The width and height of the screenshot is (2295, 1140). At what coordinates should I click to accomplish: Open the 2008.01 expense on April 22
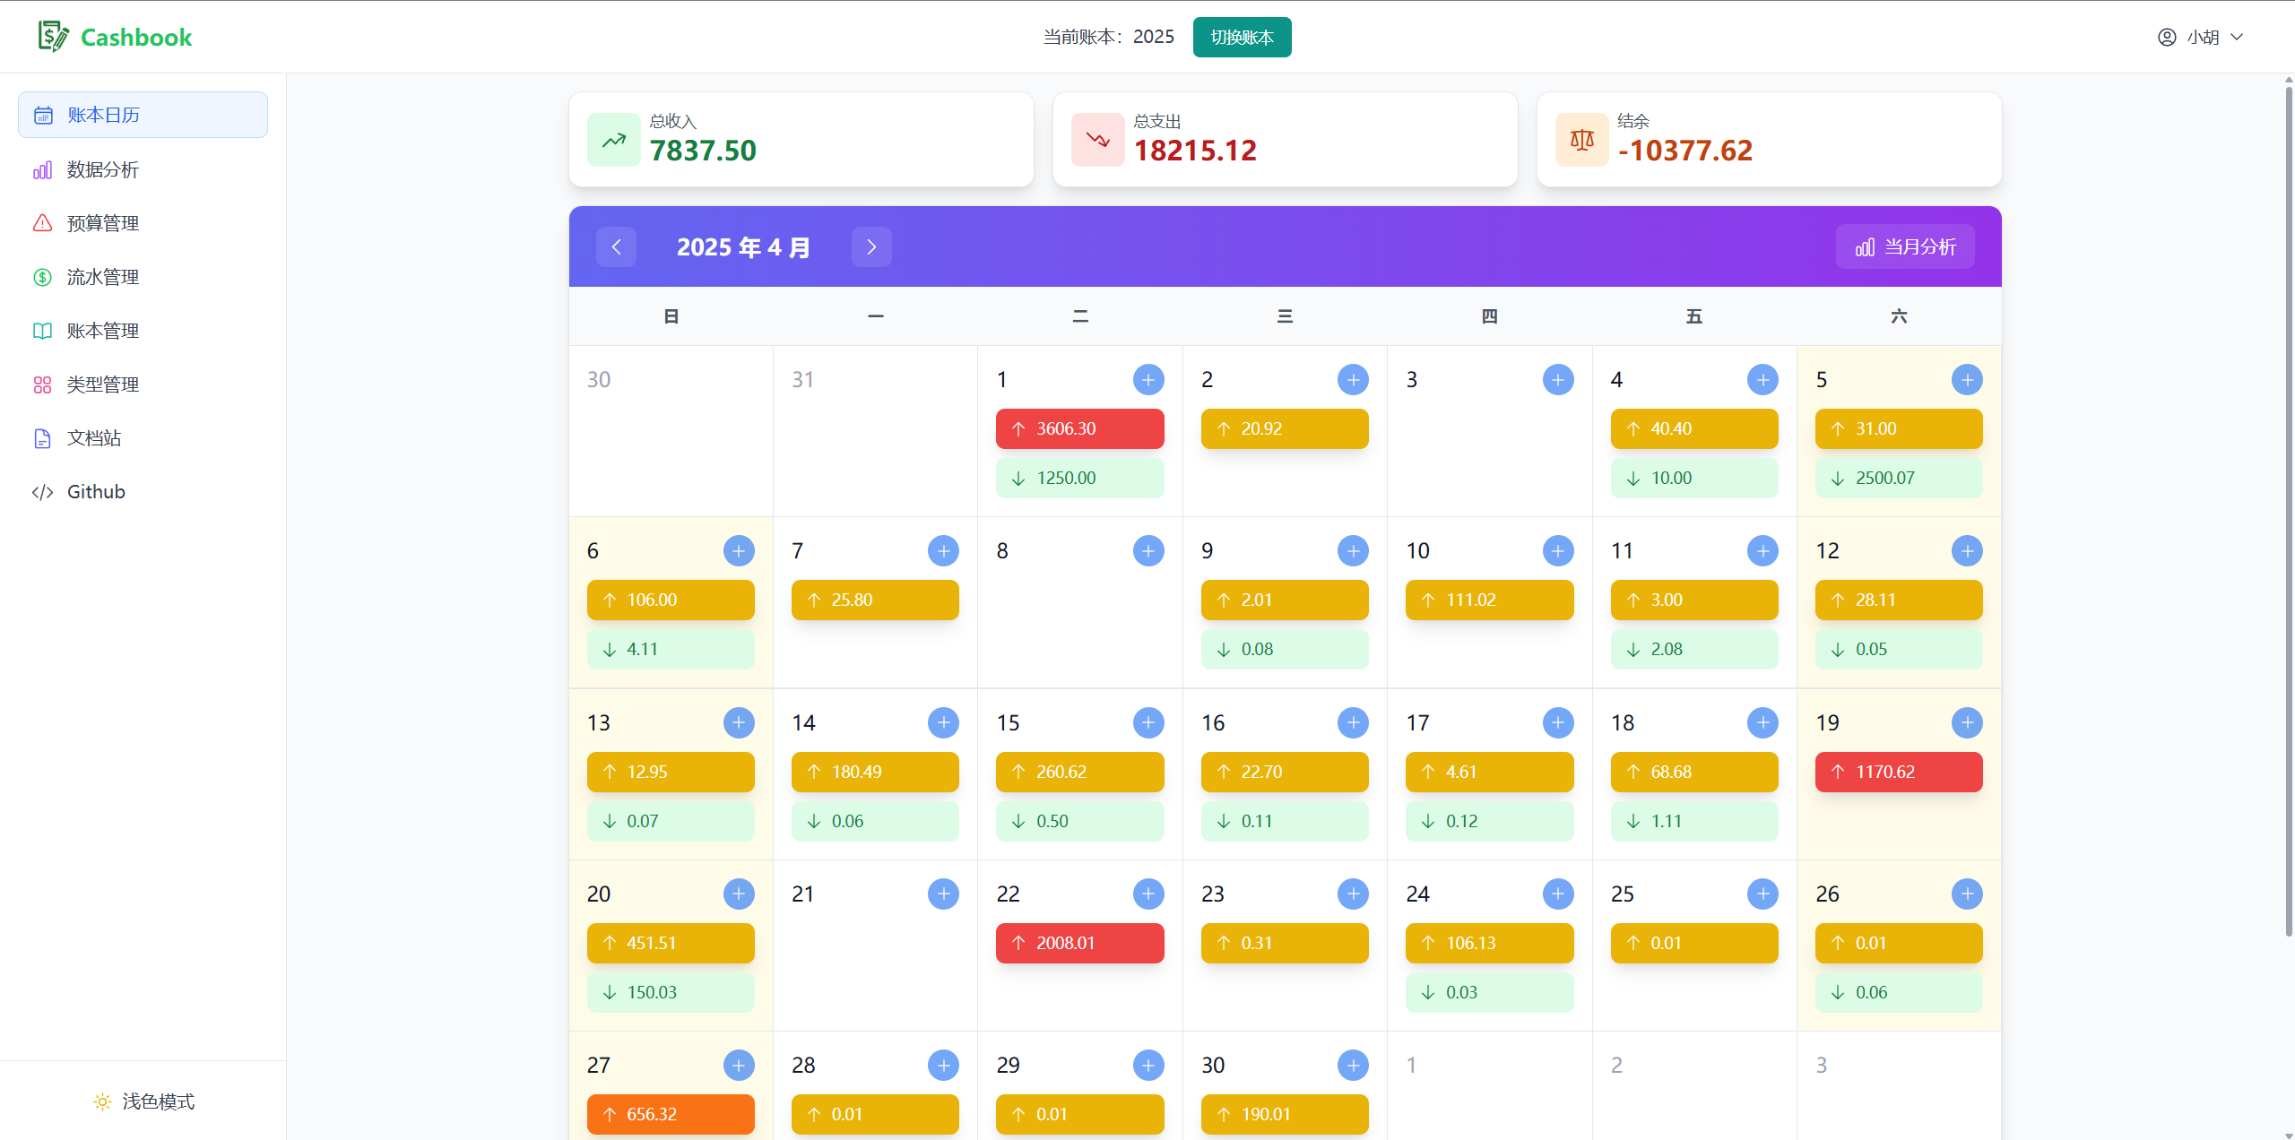click(x=1079, y=943)
